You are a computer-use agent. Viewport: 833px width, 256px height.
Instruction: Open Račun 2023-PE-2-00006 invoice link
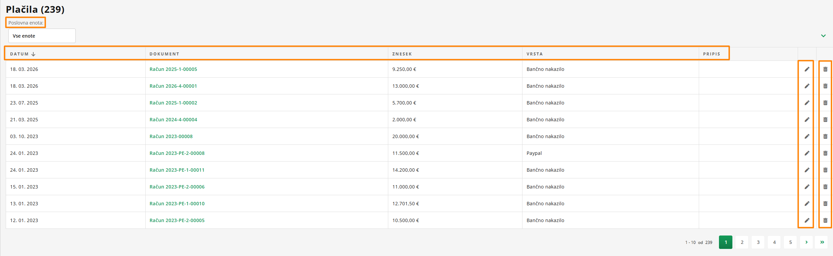pyautogui.click(x=177, y=187)
